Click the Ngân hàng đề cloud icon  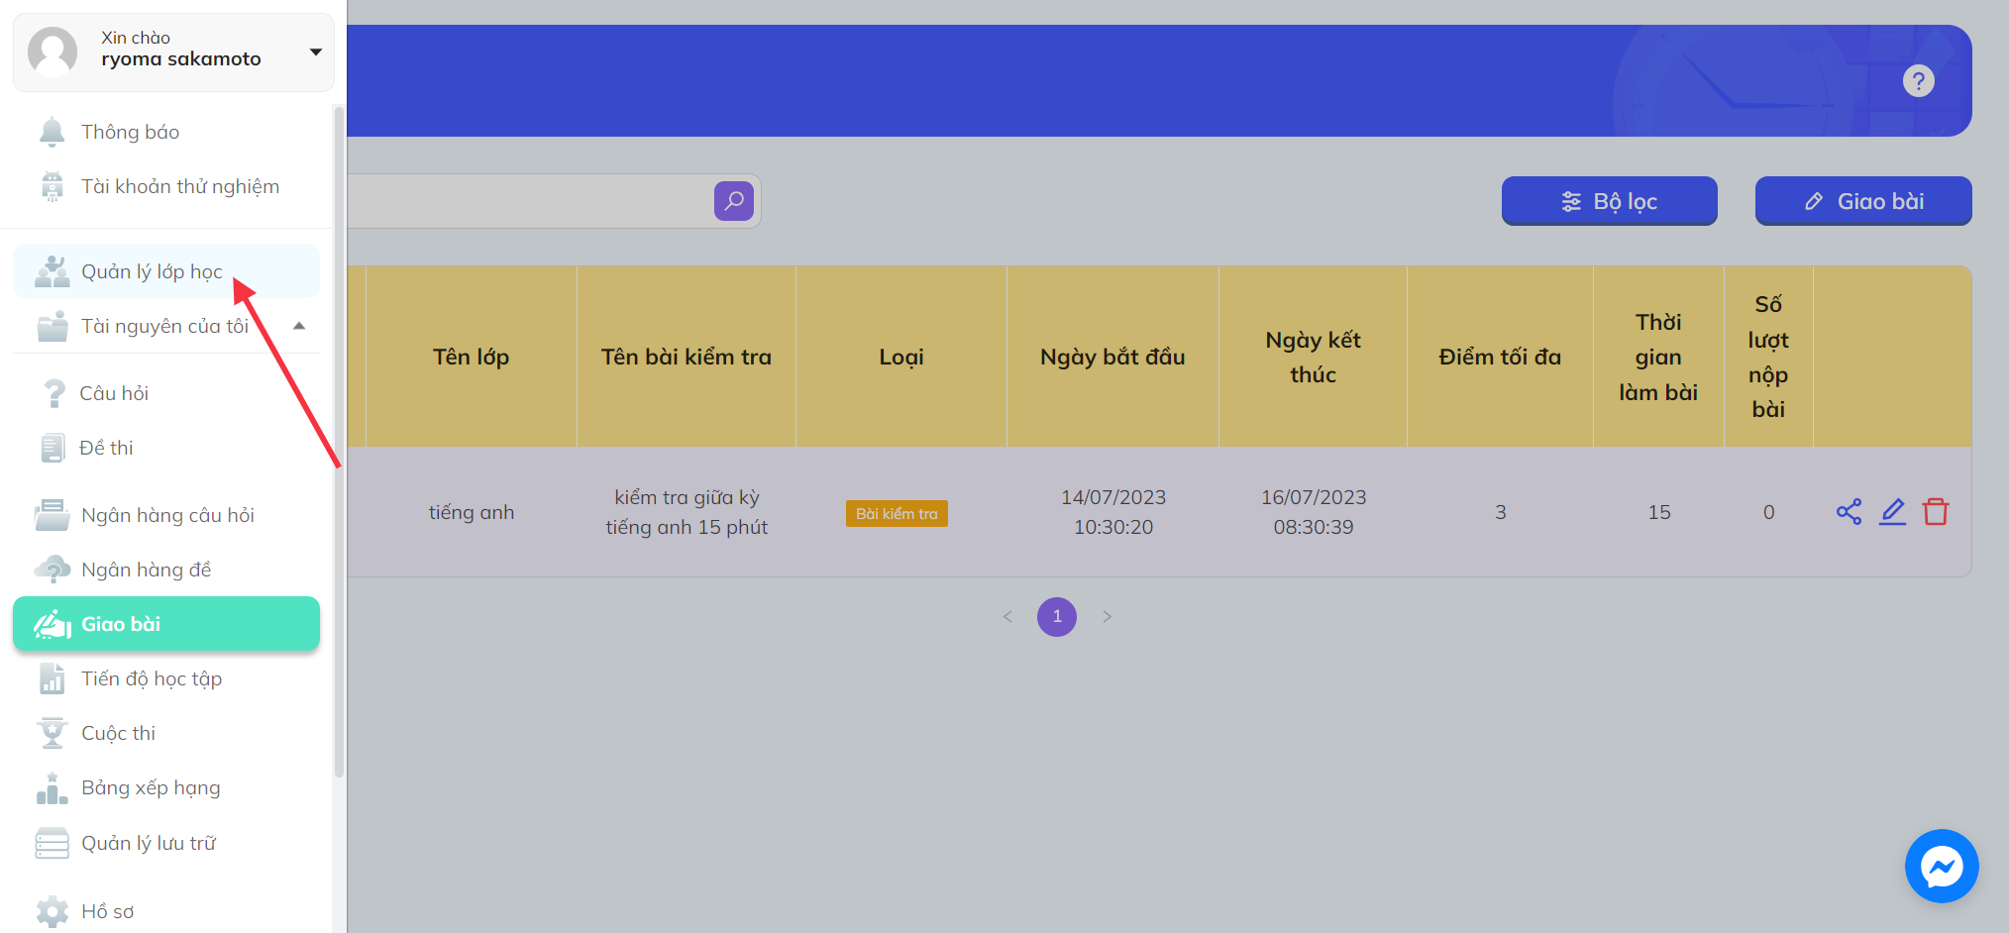53,570
